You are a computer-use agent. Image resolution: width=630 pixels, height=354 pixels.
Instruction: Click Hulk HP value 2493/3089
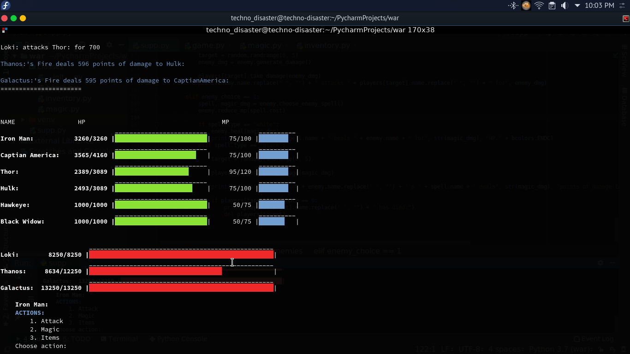pos(91,188)
